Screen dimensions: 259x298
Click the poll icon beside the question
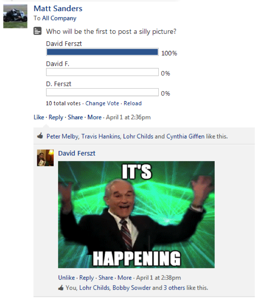tap(38, 31)
